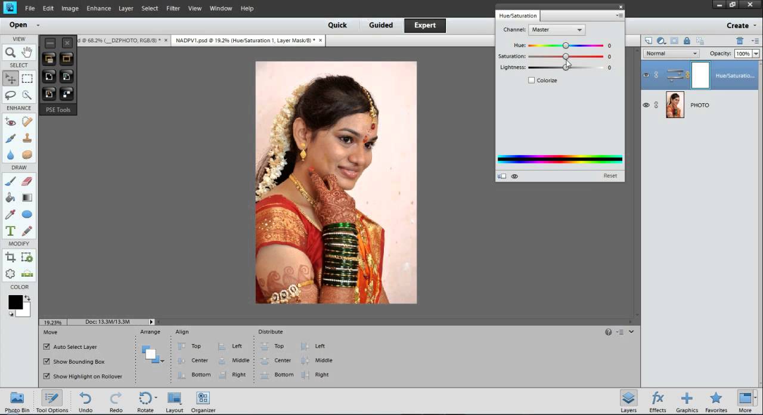Toggle Show Bounding Box checkbox

pos(46,361)
